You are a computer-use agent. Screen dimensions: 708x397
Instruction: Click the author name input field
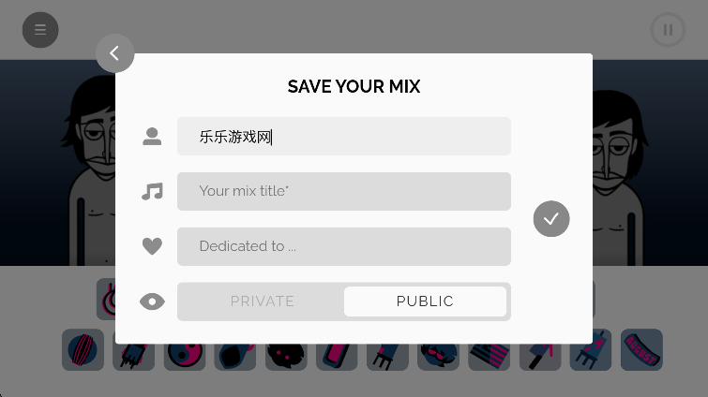click(x=344, y=136)
